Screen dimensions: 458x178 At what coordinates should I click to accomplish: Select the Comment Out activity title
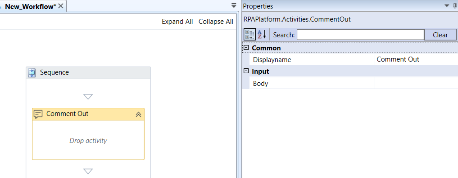(x=67, y=114)
